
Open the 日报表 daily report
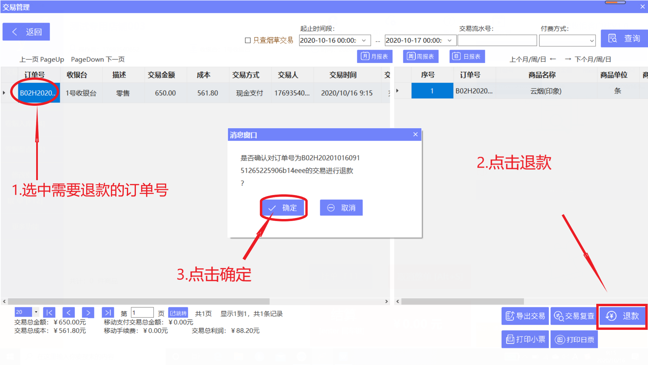click(x=467, y=56)
